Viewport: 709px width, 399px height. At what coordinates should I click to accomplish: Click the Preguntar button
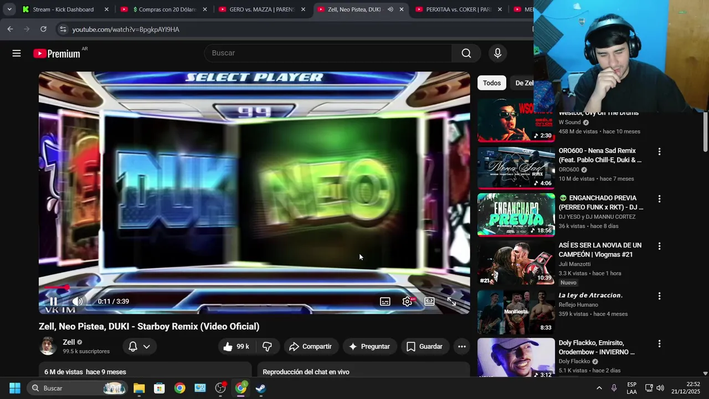point(369,346)
